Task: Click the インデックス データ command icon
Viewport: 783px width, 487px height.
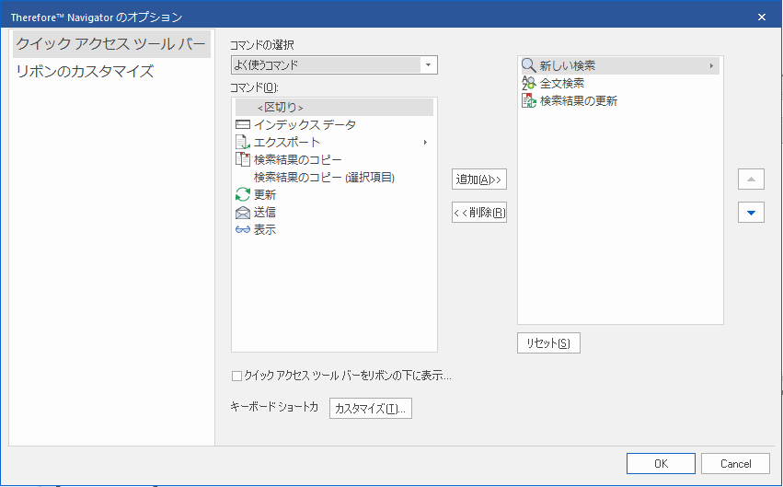Action: (x=243, y=124)
